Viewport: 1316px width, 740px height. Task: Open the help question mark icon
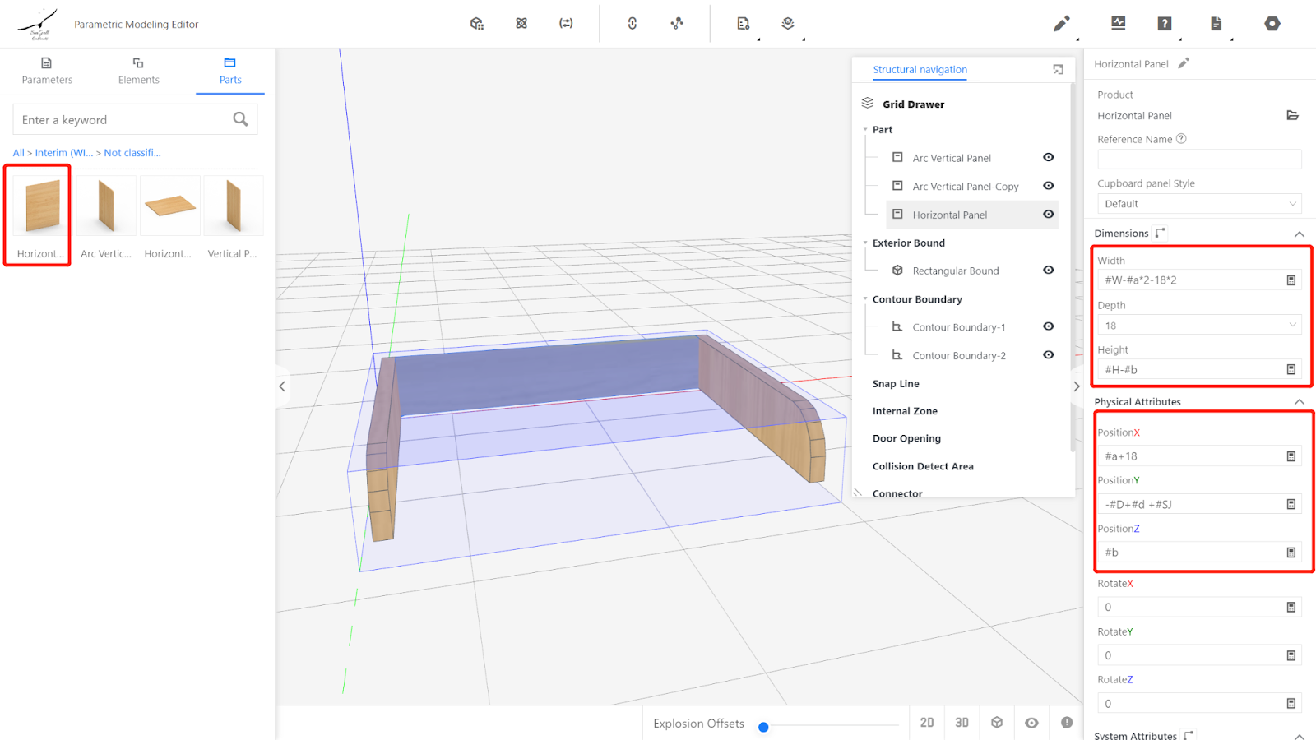(1164, 24)
